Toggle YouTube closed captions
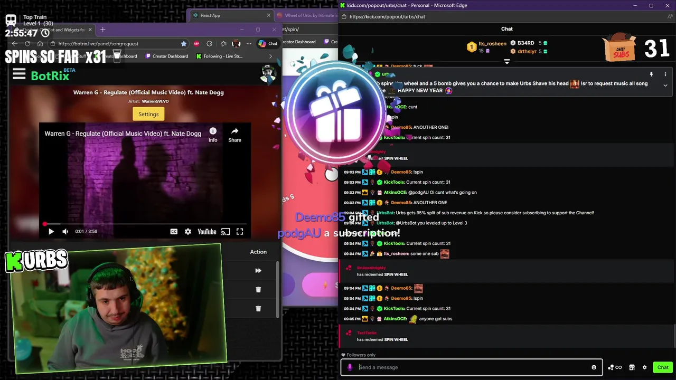 tap(174, 231)
